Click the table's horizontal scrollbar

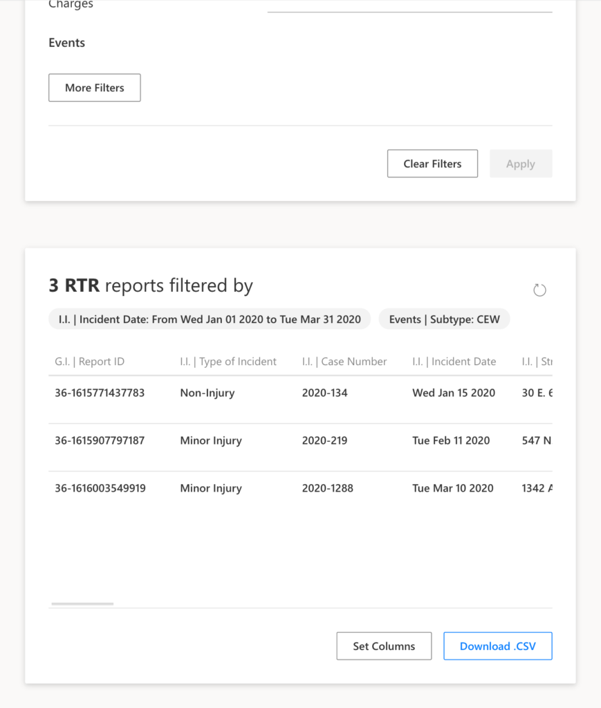pyautogui.click(x=82, y=604)
